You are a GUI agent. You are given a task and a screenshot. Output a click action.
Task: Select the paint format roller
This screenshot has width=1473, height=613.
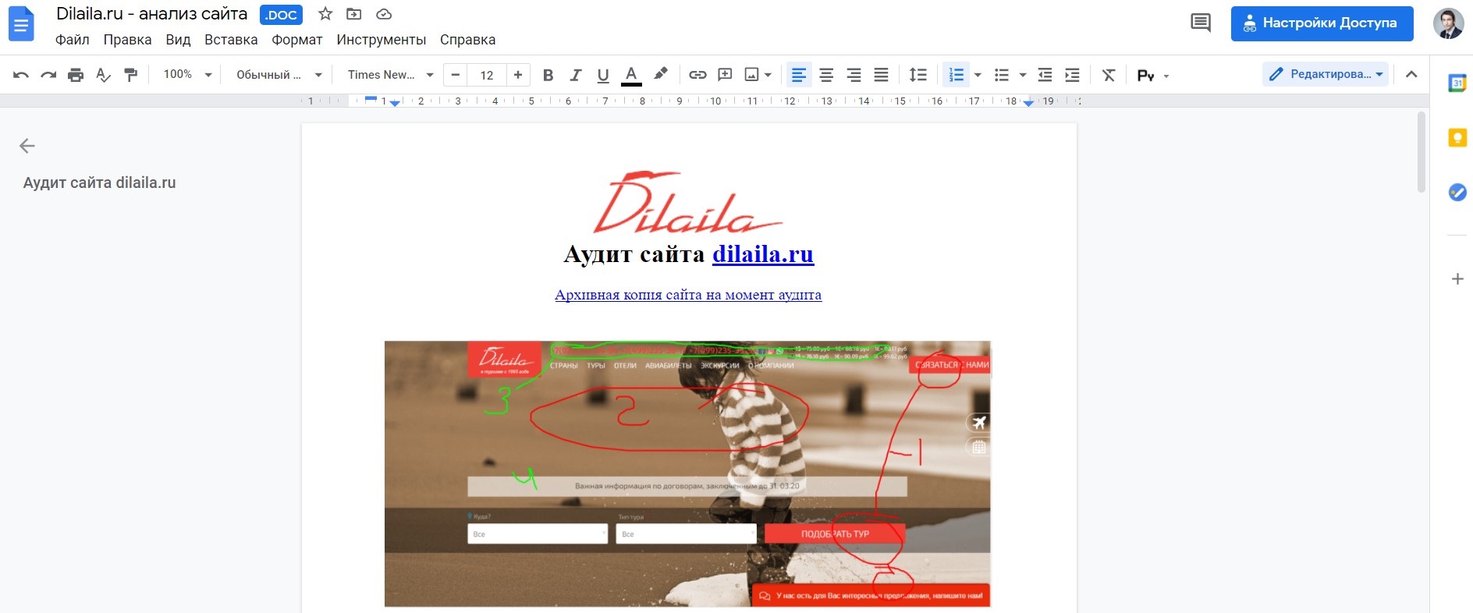tap(130, 75)
